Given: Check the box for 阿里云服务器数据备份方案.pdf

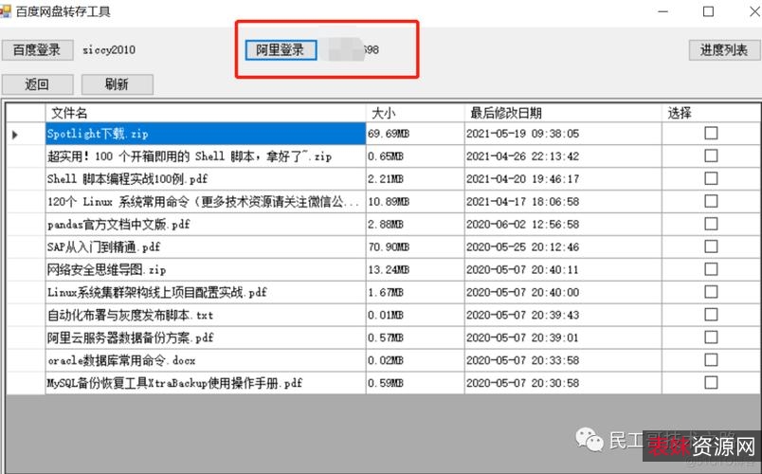Looking at the screenshot, I should click(x=711, y=337).
